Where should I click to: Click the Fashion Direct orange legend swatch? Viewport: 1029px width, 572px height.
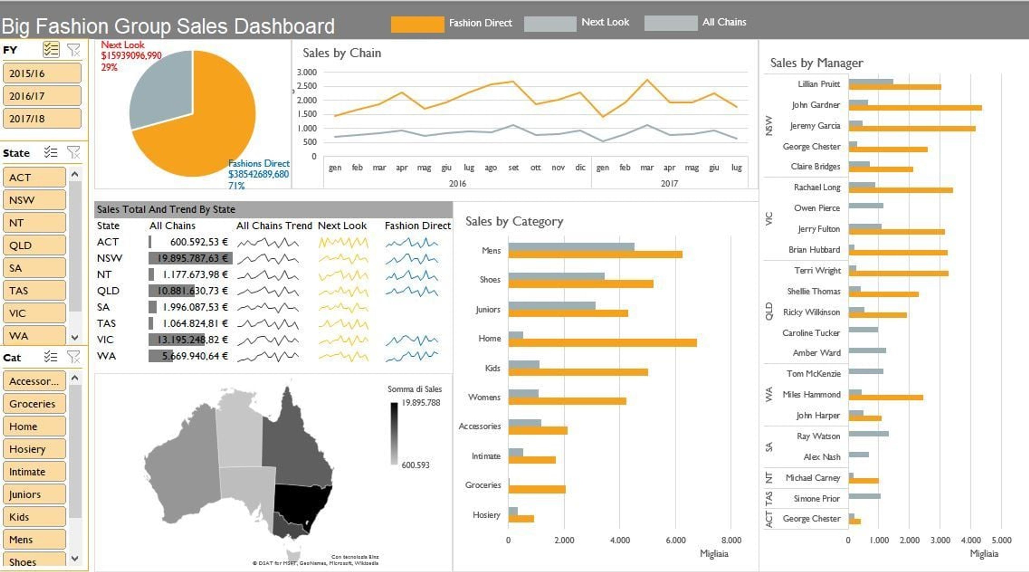tap(417, 24)
